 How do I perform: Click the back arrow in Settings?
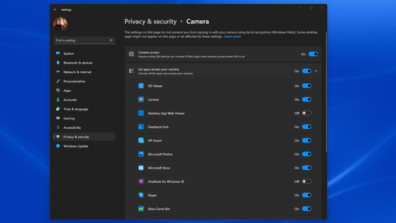55,9
